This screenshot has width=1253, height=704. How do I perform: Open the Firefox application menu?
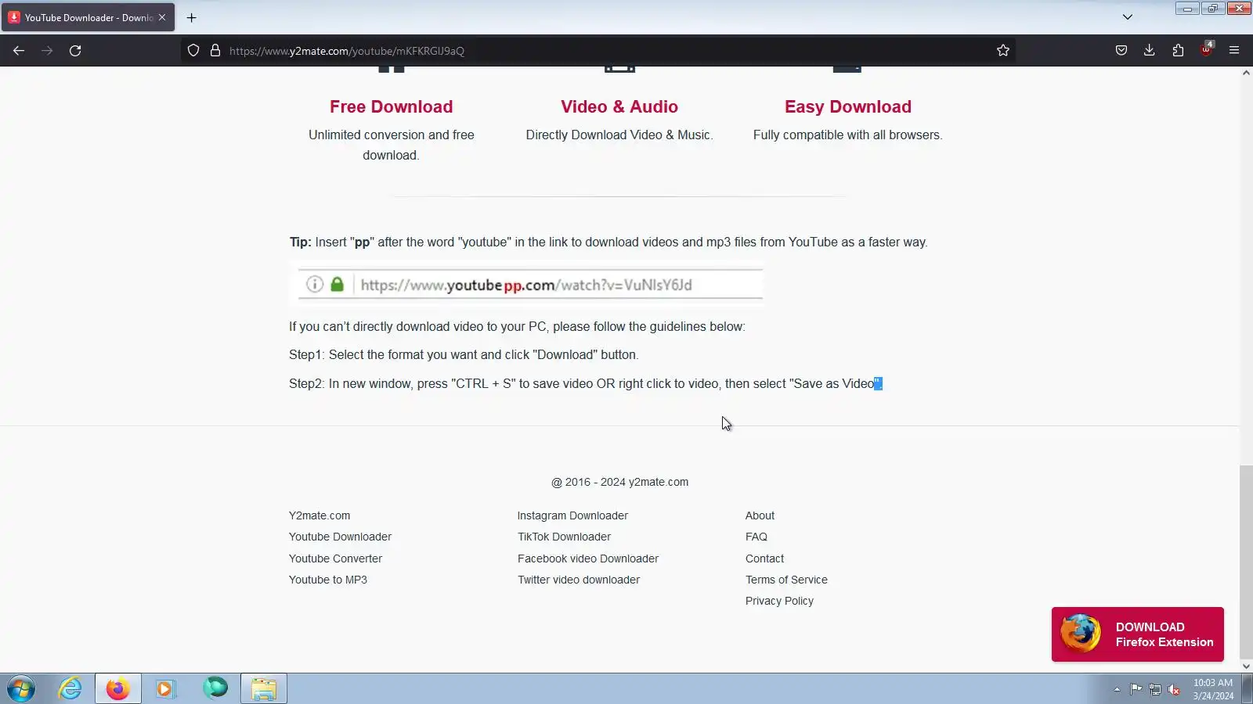pyautogui.click(x=1234, y=51)
